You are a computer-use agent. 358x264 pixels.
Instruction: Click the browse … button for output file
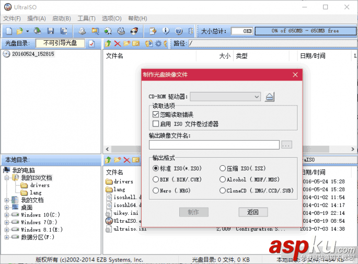[286, 145]
